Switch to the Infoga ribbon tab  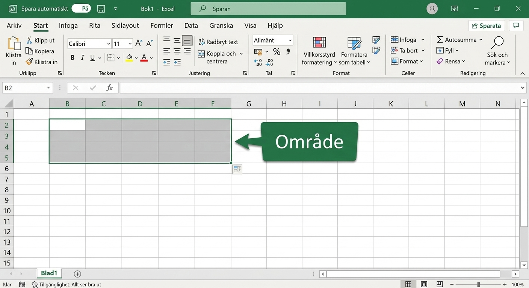click(68, 25)
